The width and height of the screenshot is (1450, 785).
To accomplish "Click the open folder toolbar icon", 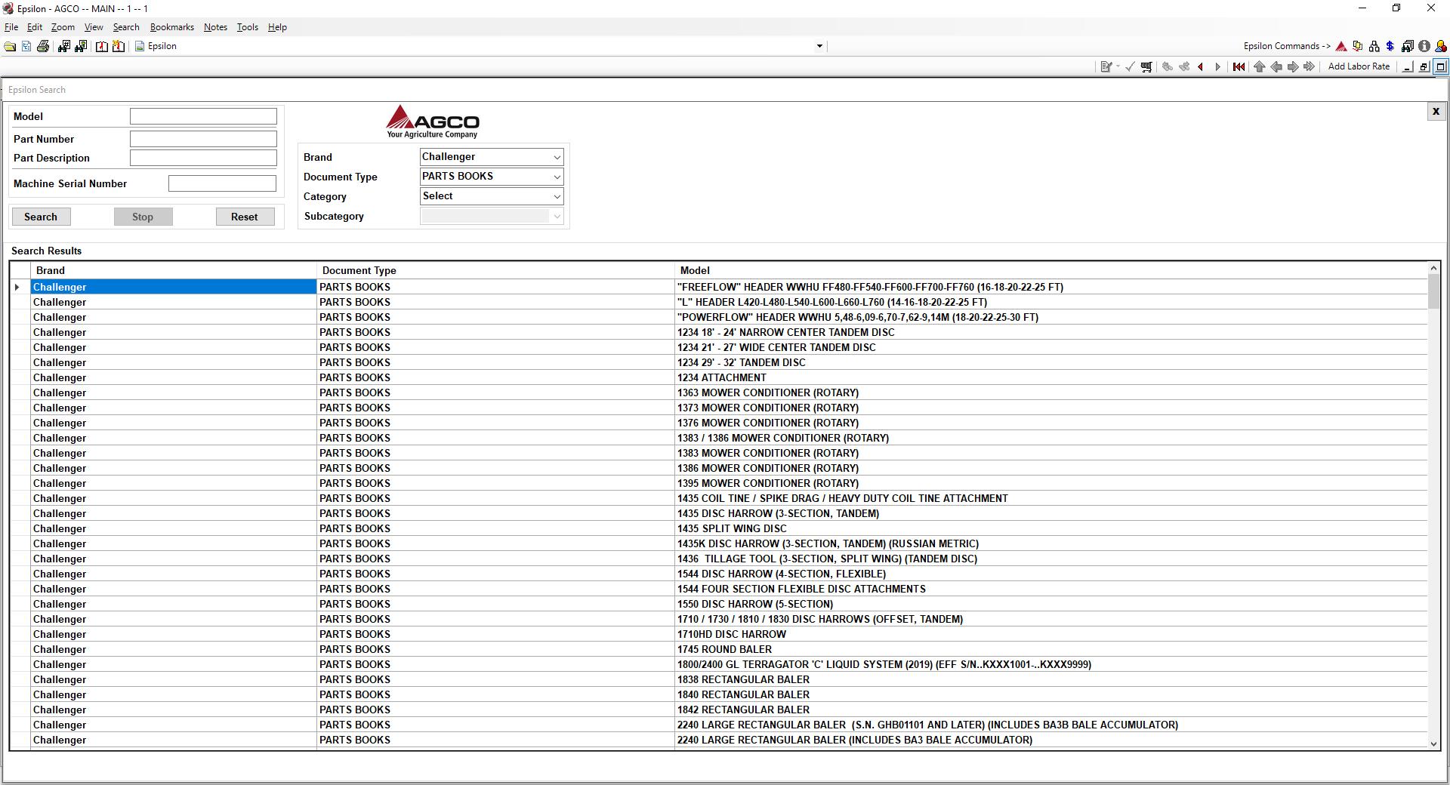I will pos(10,47).
